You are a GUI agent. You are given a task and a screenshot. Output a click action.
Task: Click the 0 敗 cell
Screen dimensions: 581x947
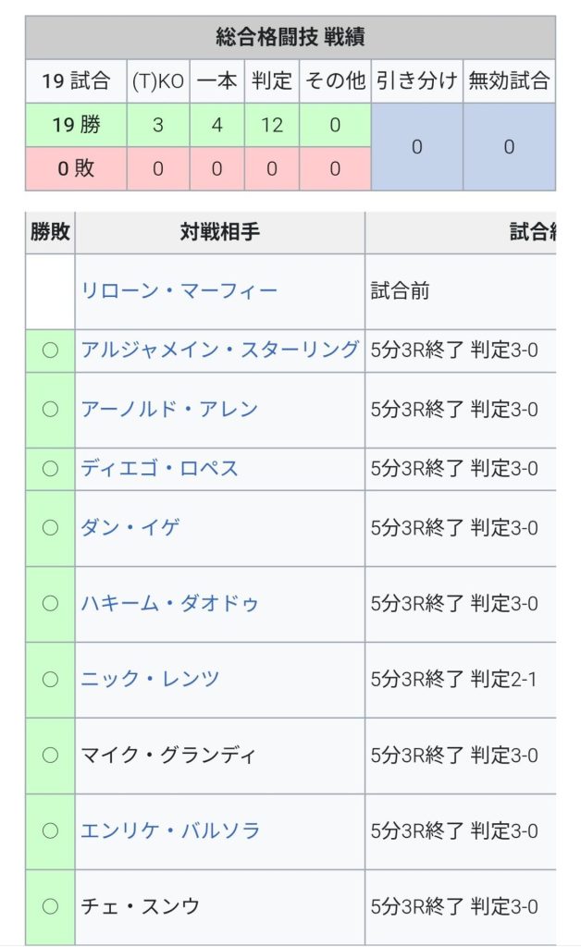point(75,168)
